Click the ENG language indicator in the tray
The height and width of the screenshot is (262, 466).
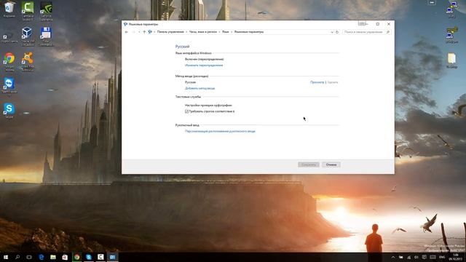pyautogui.click(x=442, y=257)
